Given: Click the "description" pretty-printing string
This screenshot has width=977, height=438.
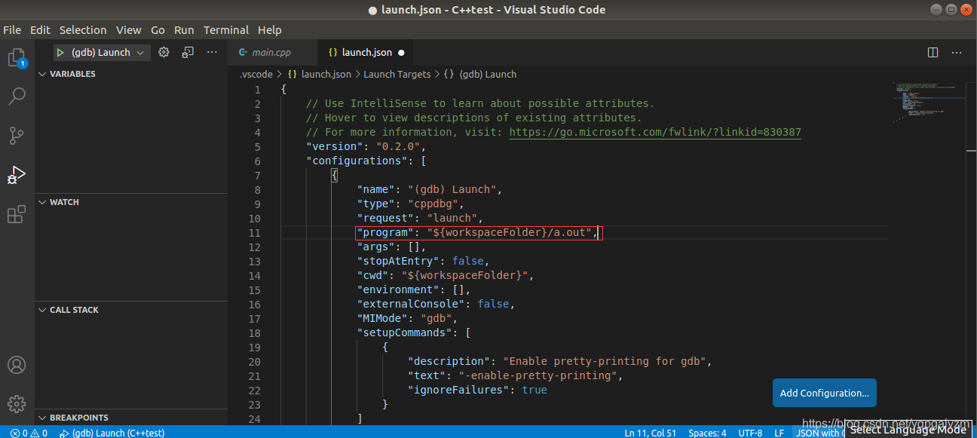Looking at the screenshot, I should pos(604,361).
